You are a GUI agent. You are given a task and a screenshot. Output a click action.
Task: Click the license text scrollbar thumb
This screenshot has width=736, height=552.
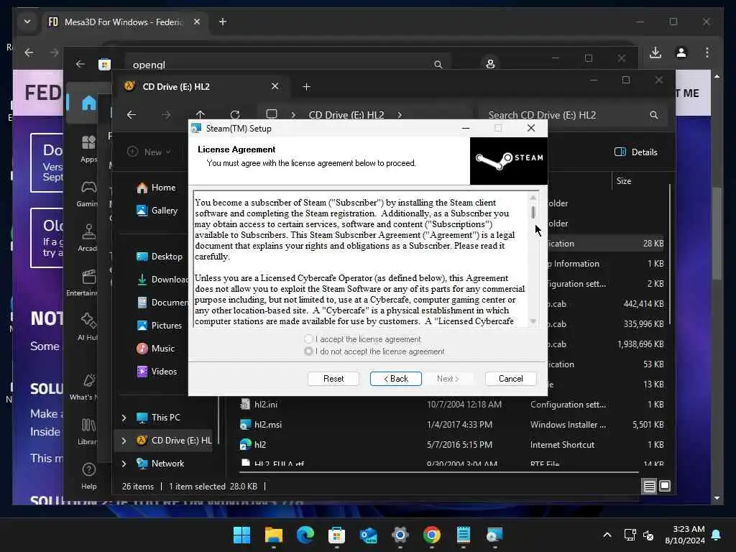click(533, 212)
